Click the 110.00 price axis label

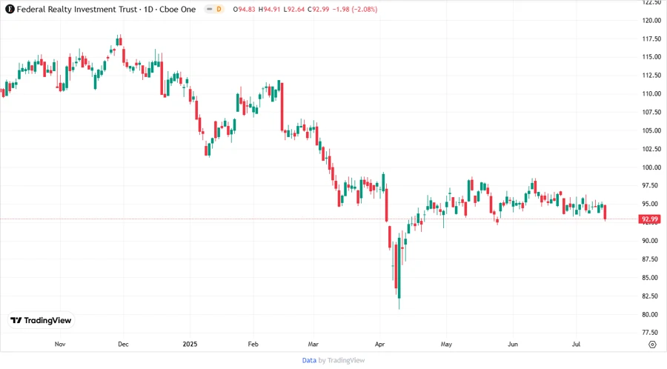tap(651, 94)
